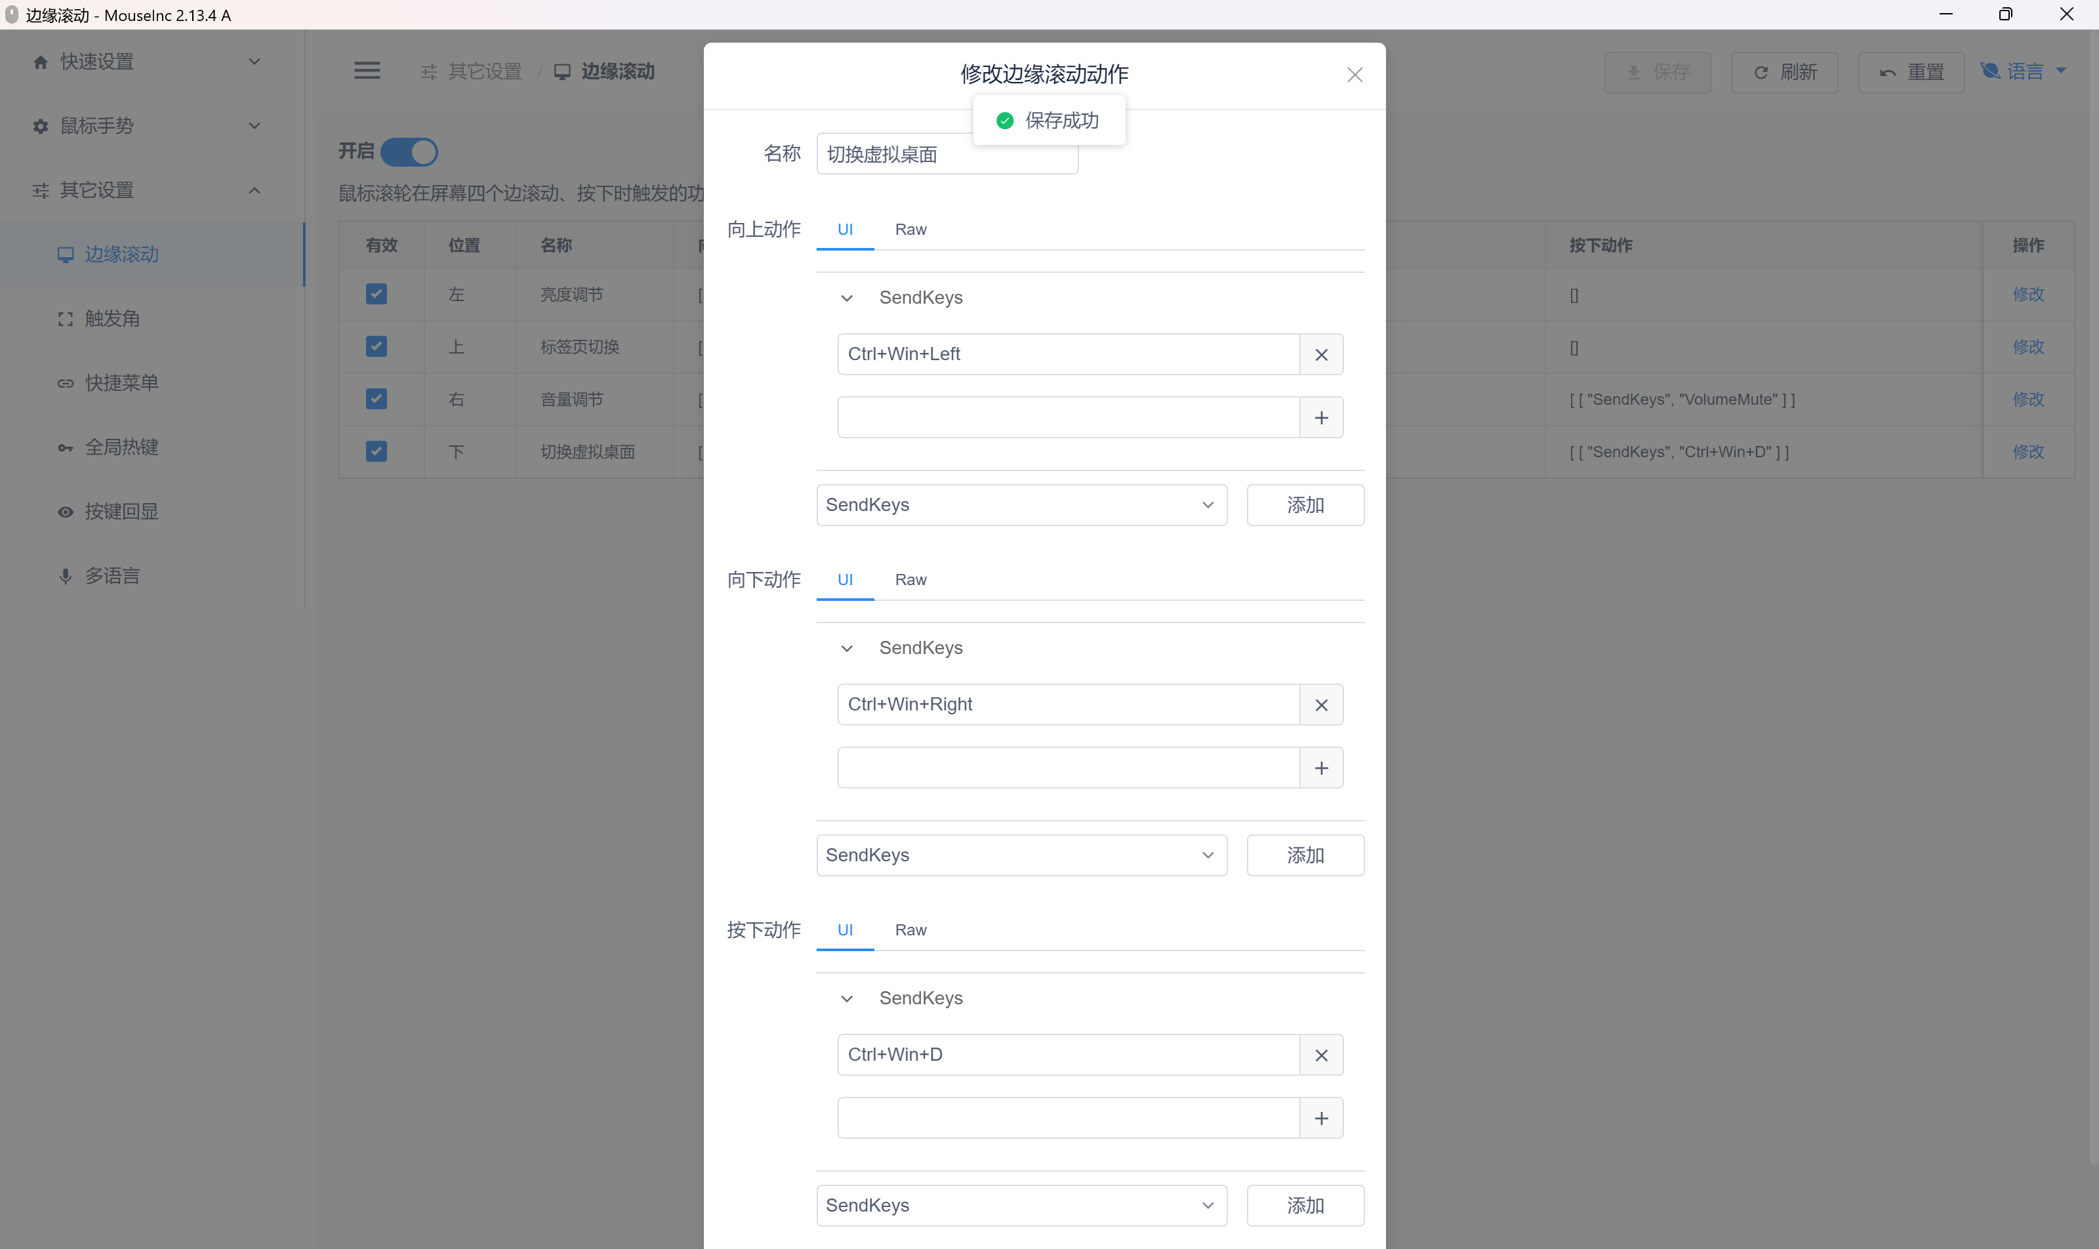
Task: Delete the Ctrl+Win+Right key entry
Action: coord(1321,705)
